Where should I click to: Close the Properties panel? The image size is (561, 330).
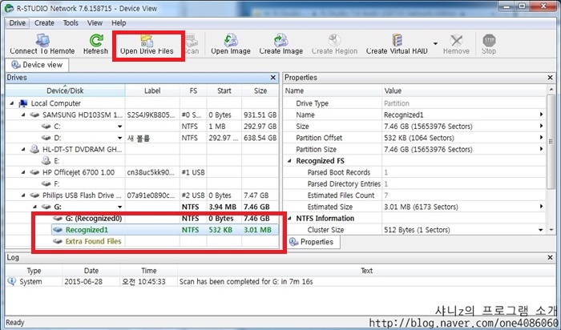click(551, 78)
